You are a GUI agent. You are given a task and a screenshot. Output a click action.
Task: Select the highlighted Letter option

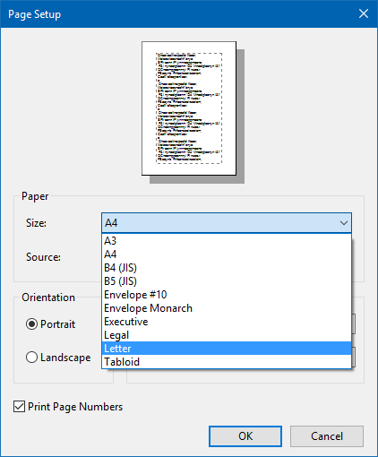click(227, 349)
